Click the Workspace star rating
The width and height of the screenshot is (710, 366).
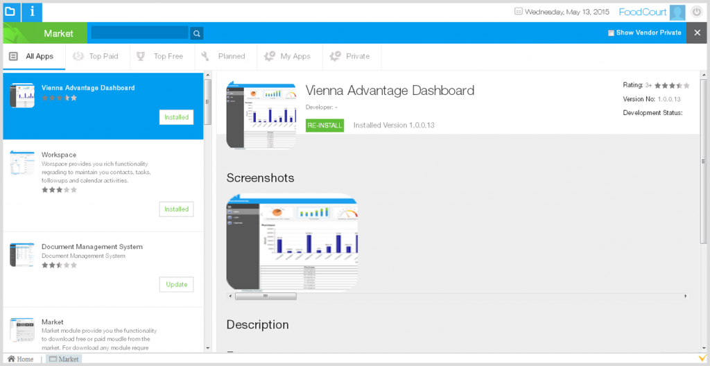point(60,190)
